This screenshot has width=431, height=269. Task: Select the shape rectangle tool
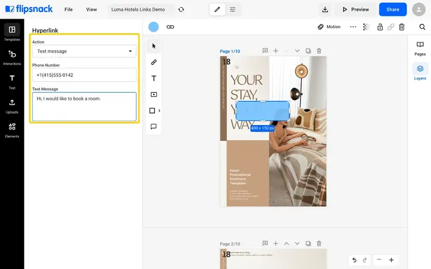click(x=152, y=111)
